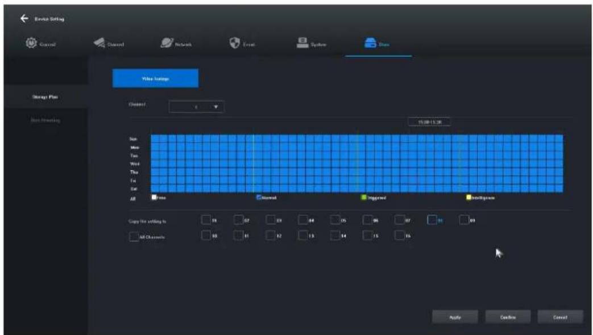593x335 pixels.
Task: Check copy-to channel 07 box
Action: (399, 220)
